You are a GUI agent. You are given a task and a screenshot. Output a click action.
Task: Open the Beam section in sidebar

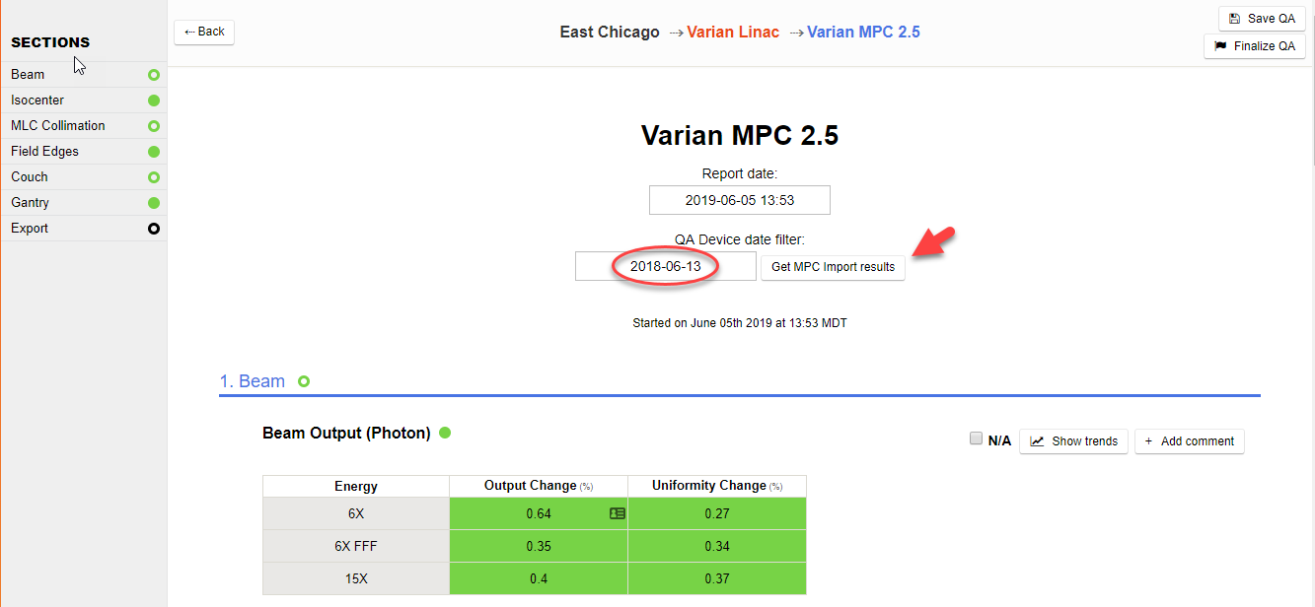pyautogui.click(x=28, y=75)
